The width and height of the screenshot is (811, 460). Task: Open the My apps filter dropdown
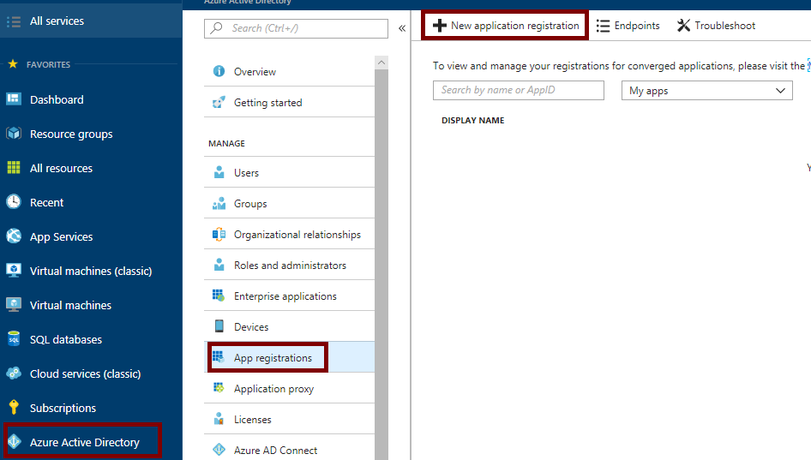tap(706, 91)
